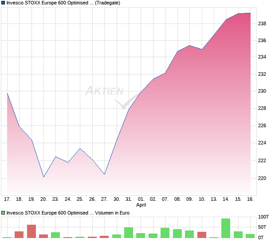Image resolution: width=275 pixels, height=242 pixels.
Task: Select the date label '19.' on the x-axis
Action: 31,199
